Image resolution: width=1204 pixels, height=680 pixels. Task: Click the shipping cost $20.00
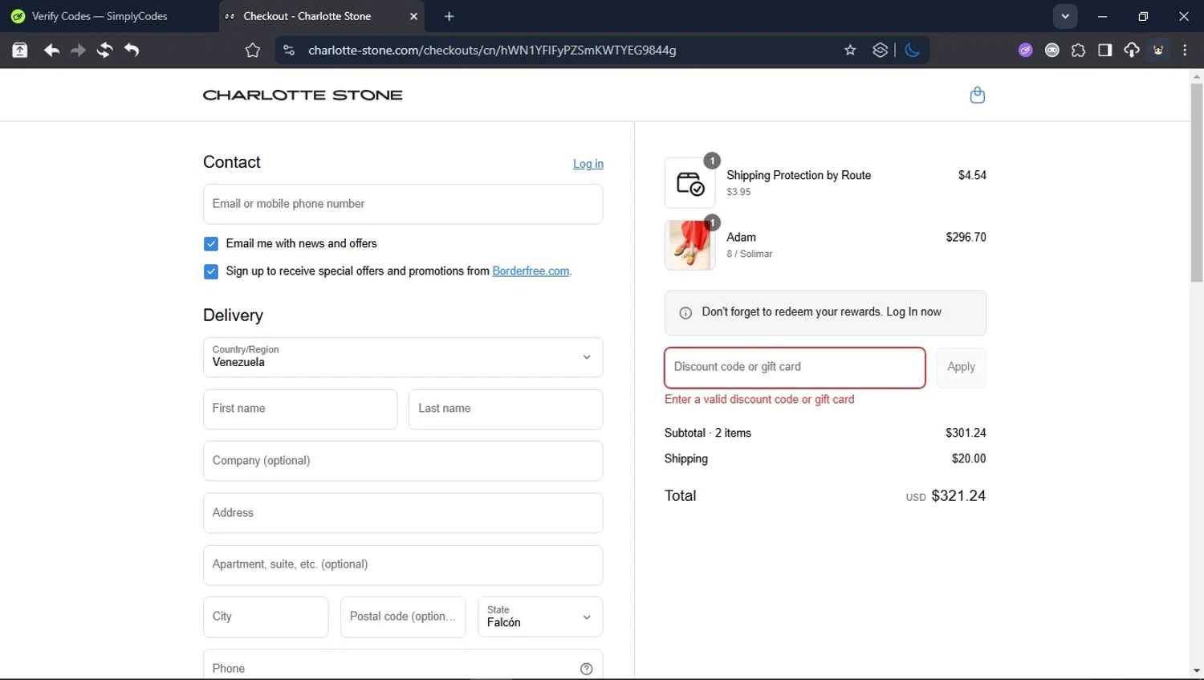pyautogui.click(x=969, y=458)
